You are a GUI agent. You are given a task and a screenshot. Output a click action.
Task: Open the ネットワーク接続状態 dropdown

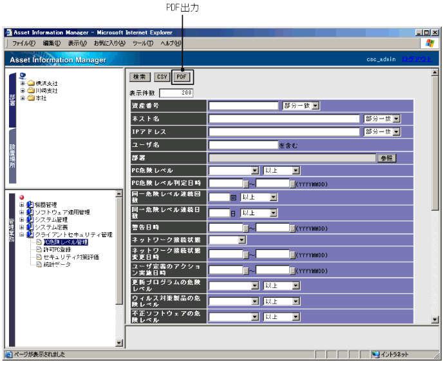click(227, 240)
